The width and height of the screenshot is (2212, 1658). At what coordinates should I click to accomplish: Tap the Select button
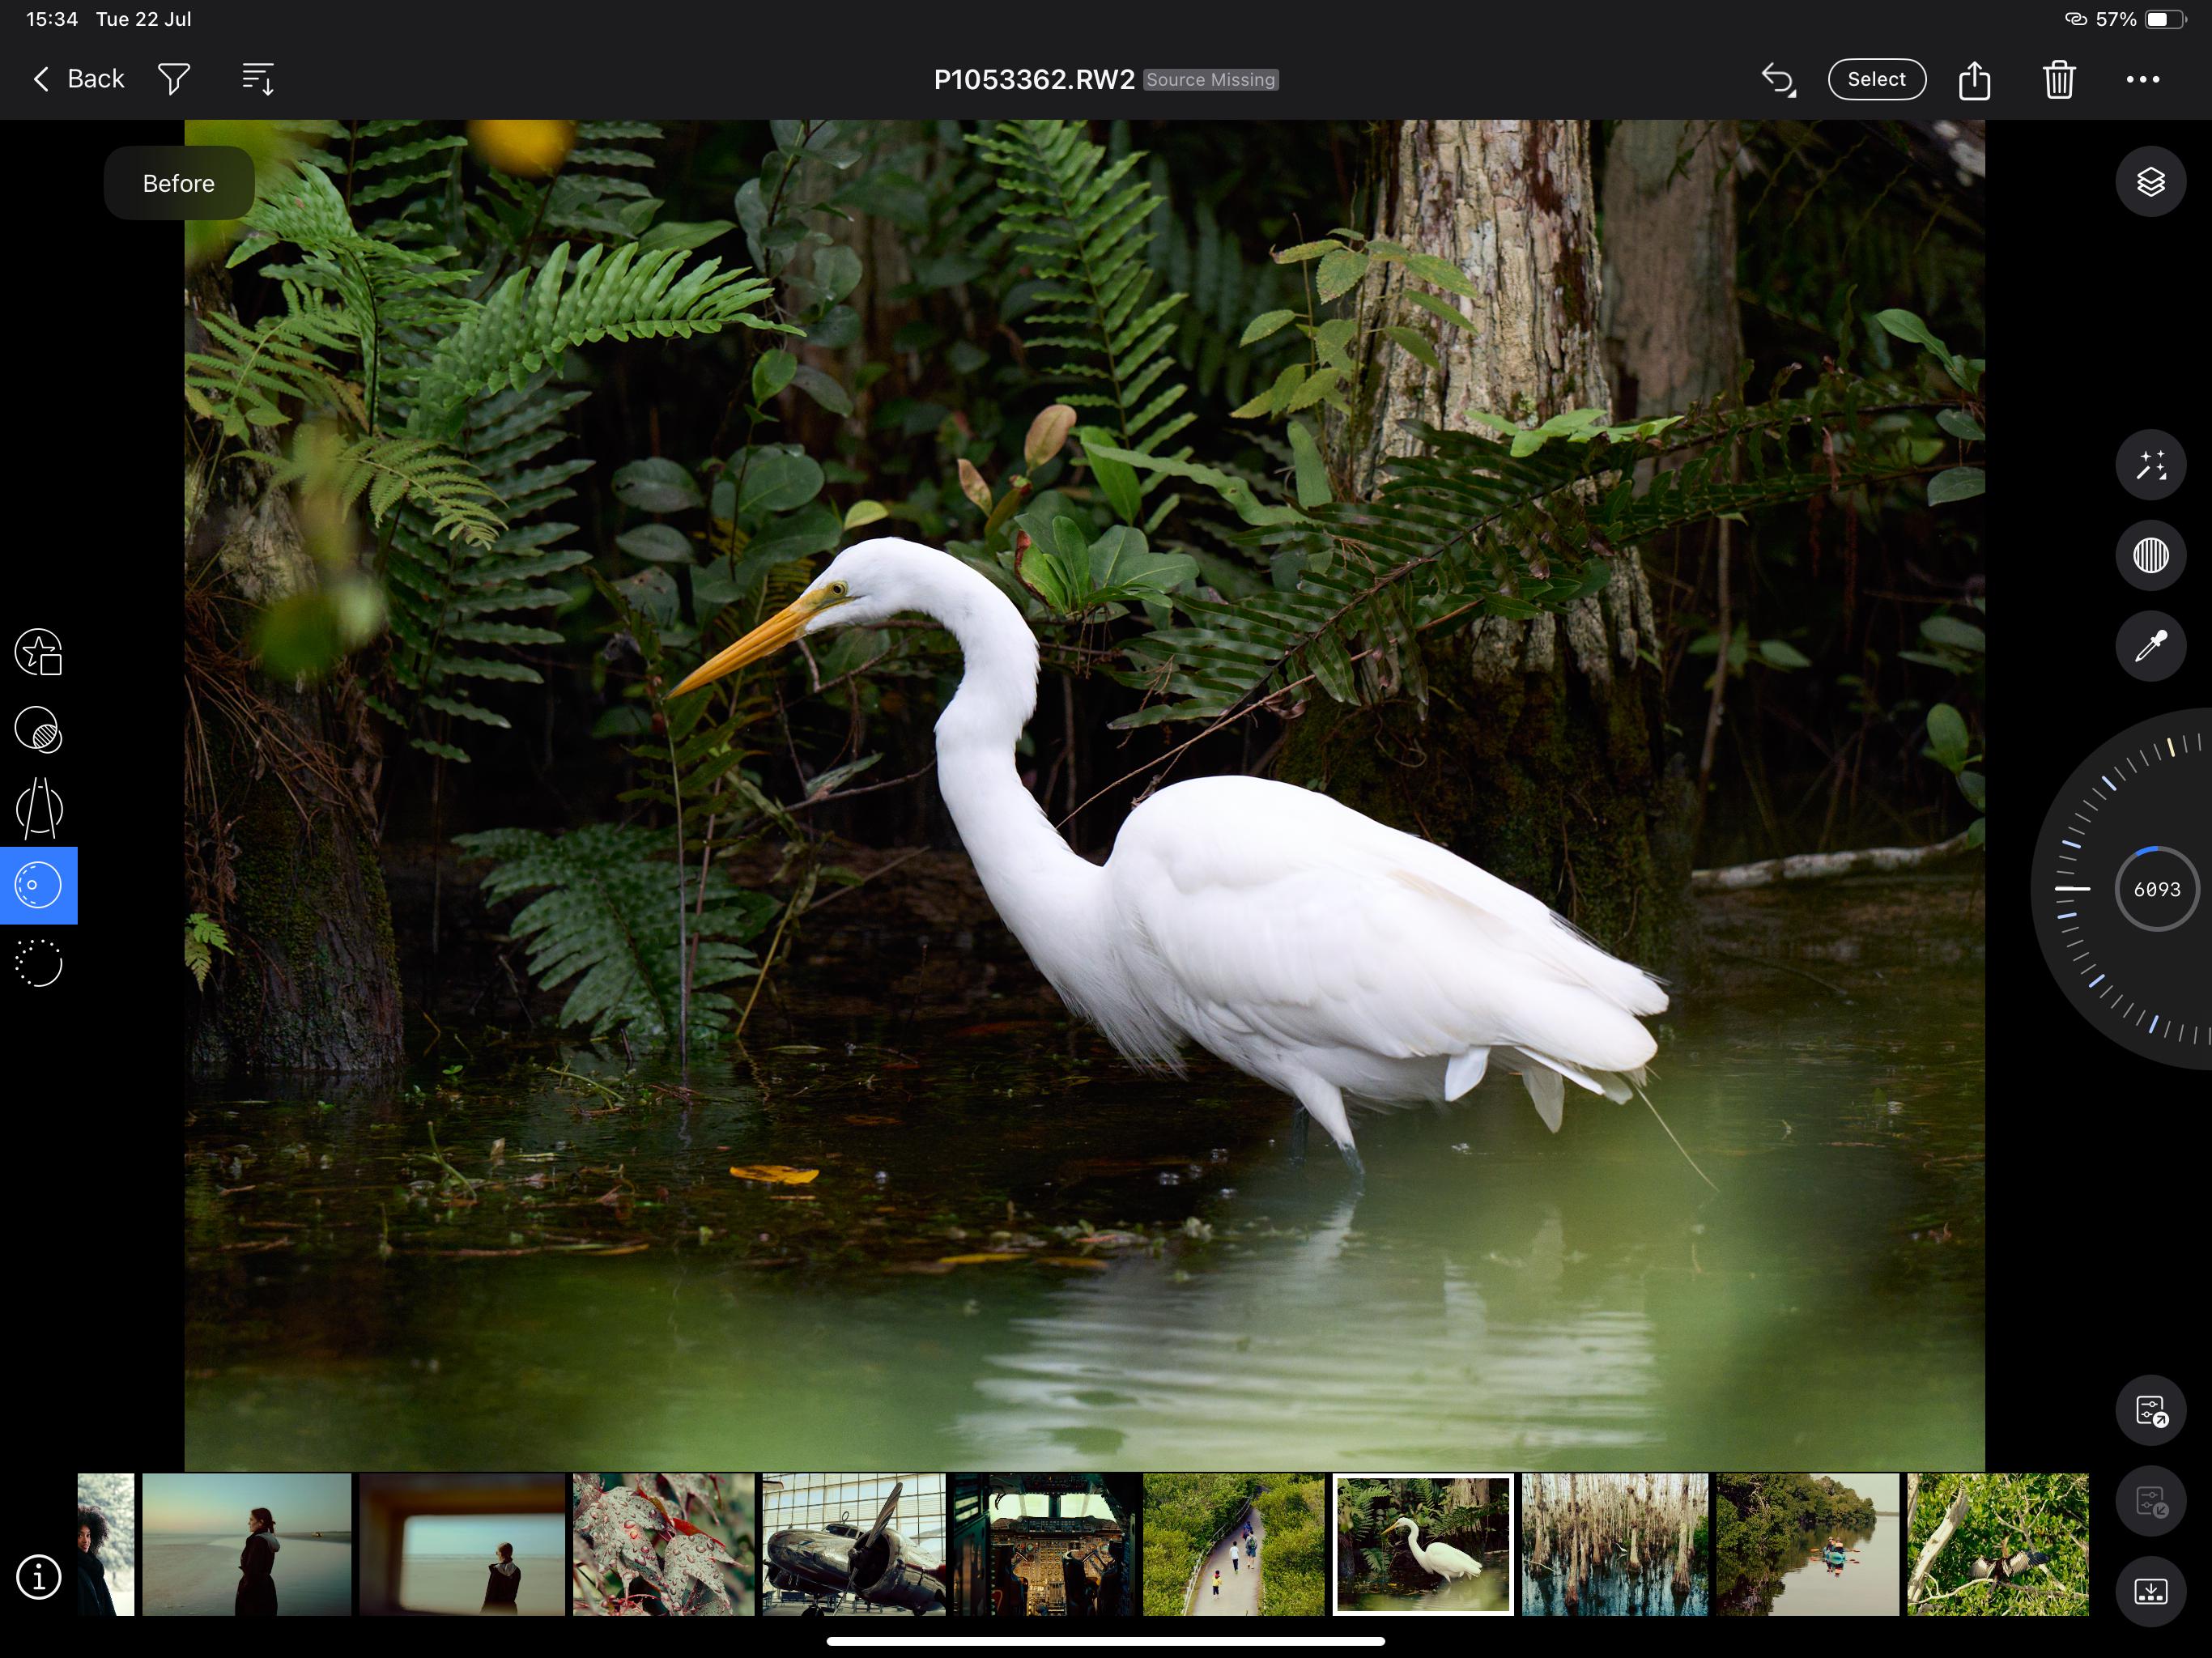[1876, 79]
